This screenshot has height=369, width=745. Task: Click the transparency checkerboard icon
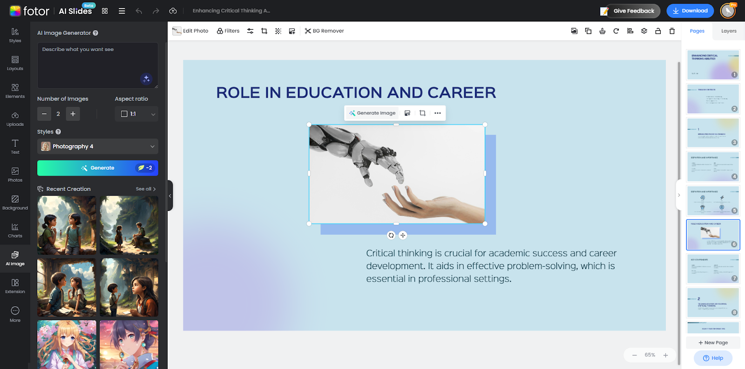[278, 31]
